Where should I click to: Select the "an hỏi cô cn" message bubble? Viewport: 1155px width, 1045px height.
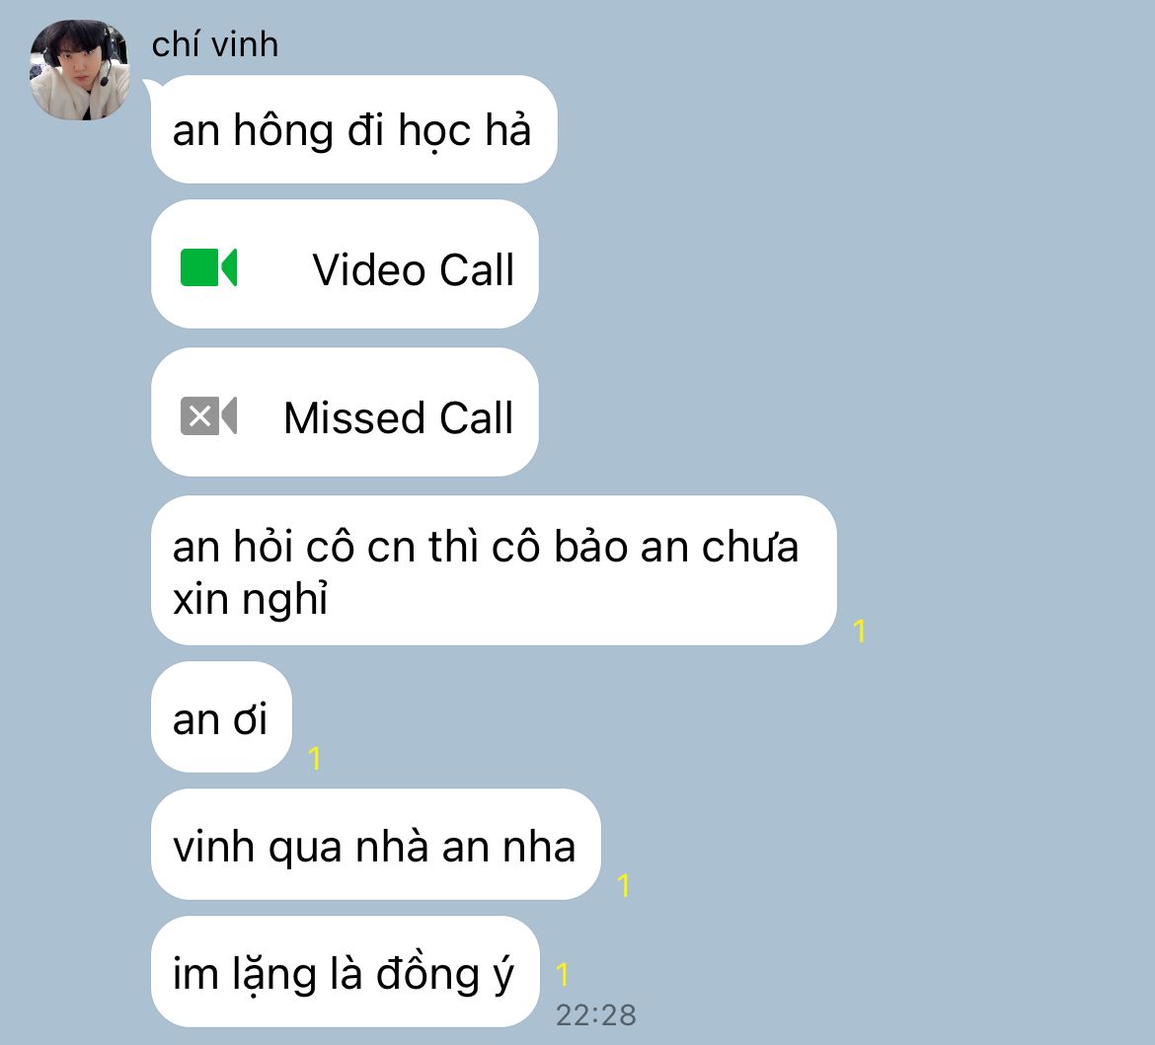pos(494,570)
